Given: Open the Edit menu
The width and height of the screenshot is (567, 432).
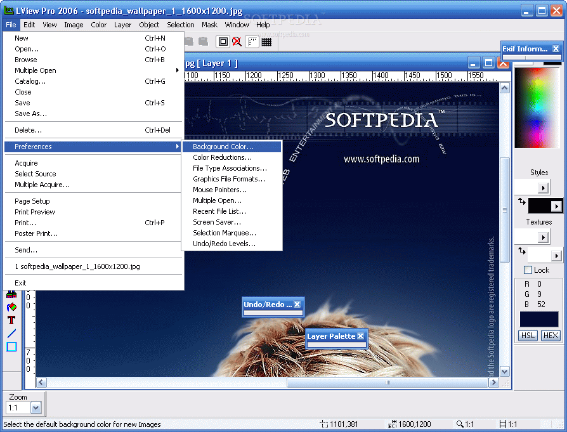Looking at the screenshot, I should tap(29, 25).
